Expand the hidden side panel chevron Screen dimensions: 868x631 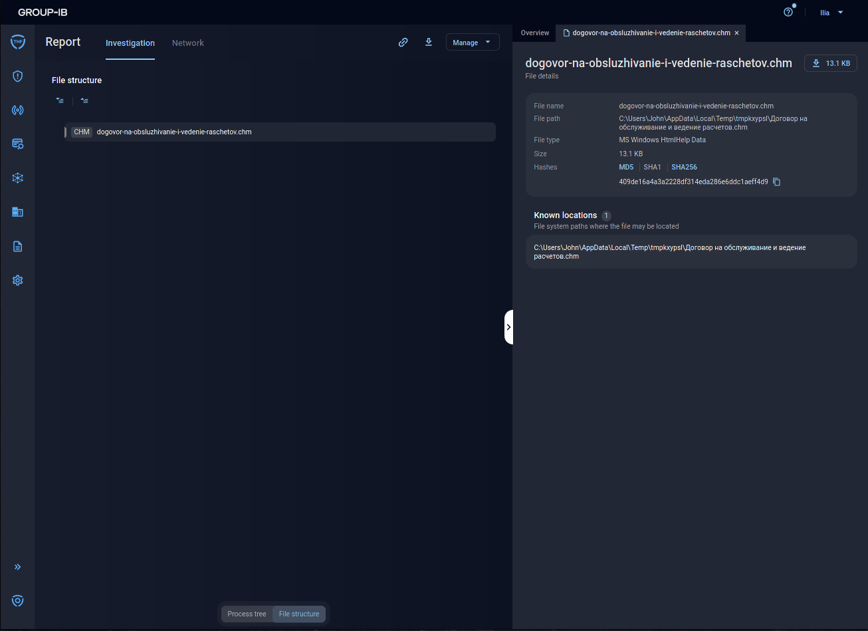[x=509, y=326]
